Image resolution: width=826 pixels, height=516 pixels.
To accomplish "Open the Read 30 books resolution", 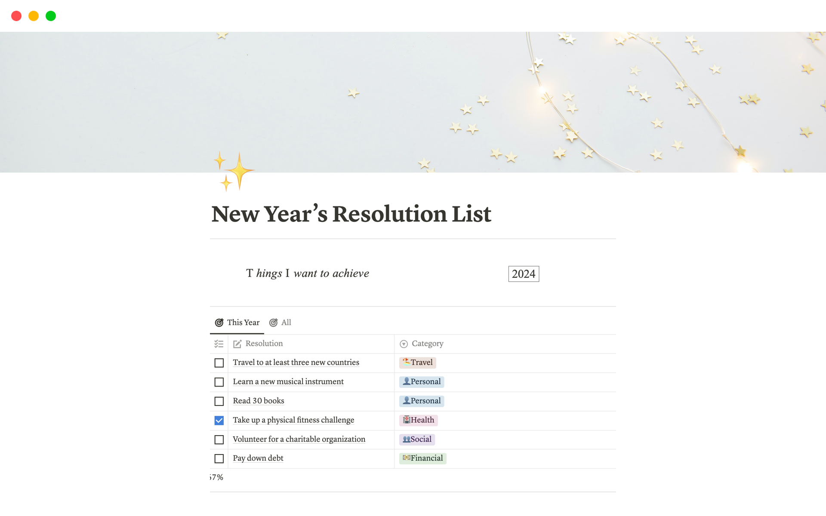I will point(259,401).
